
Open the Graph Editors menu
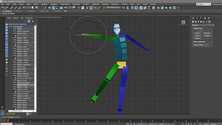coord(65,4)
